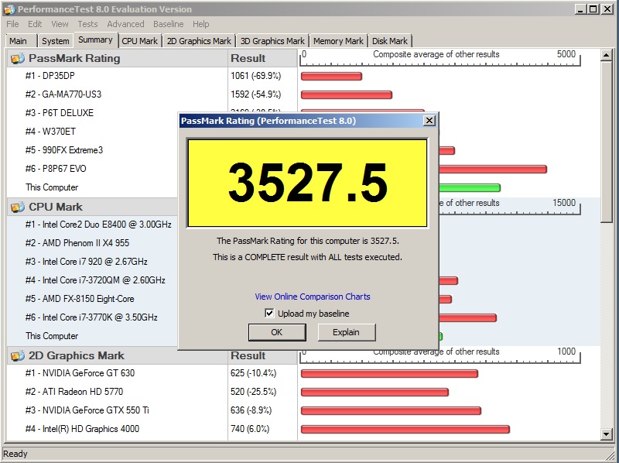
Task: Open the Baseline menu
Action: pos(168,24)
